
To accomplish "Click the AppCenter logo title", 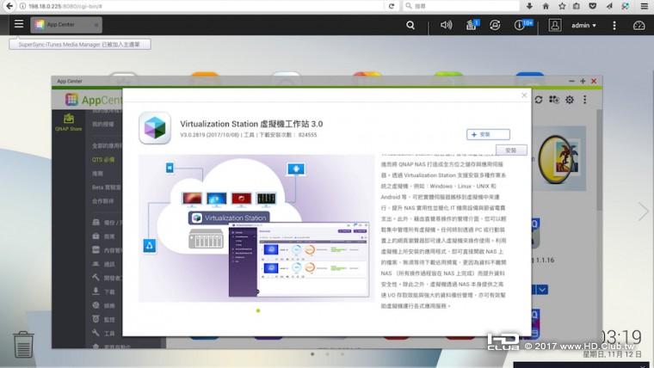I will 95,100.
